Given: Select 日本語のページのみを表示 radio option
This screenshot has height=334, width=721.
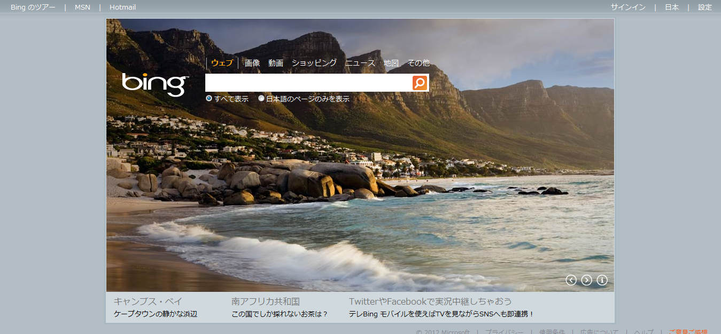Looking at the screenshot, I should coord(261,99).
